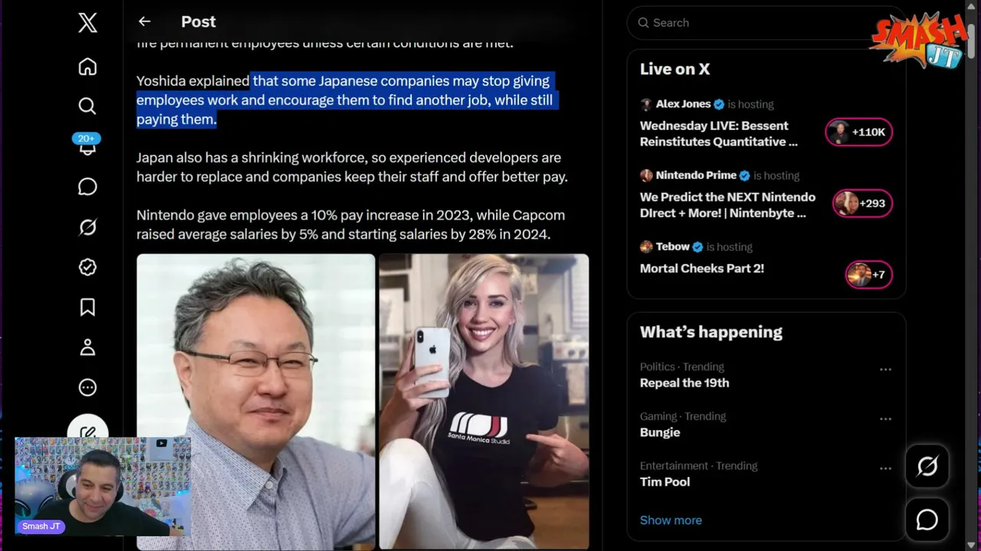Image resolution: width=981 pixels, height=551 pixels.
Task: Click the 'Nintendo Prime' host name
Action: click(x=696, y=175)
